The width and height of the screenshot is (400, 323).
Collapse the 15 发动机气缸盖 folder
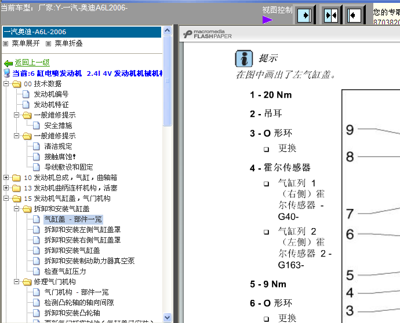pyautogui.click(x=6, y=198)
